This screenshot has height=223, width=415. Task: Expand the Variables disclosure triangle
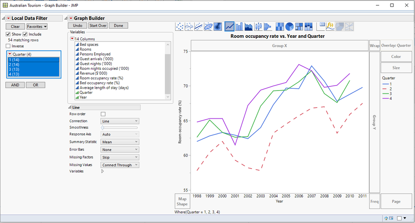102,171
